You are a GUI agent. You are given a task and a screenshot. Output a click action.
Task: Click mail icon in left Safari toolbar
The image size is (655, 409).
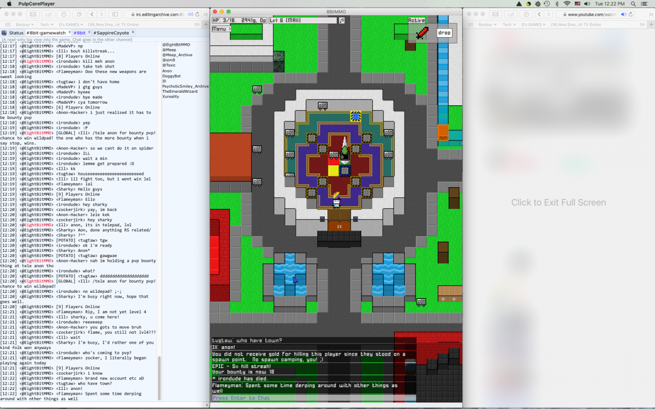pos(33,14)
